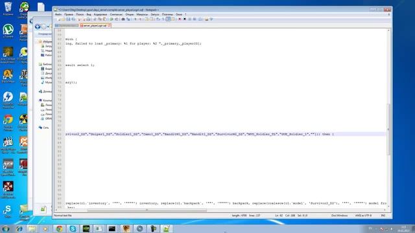Select Компьютер in Explorer navigation pane

[45, 100]
